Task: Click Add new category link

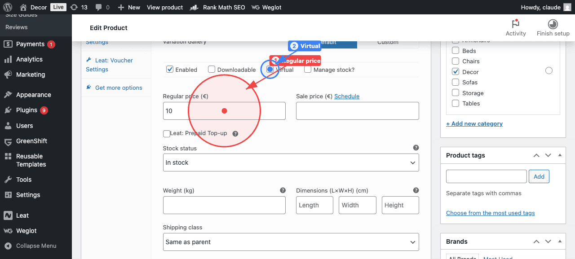Action: 474,123
